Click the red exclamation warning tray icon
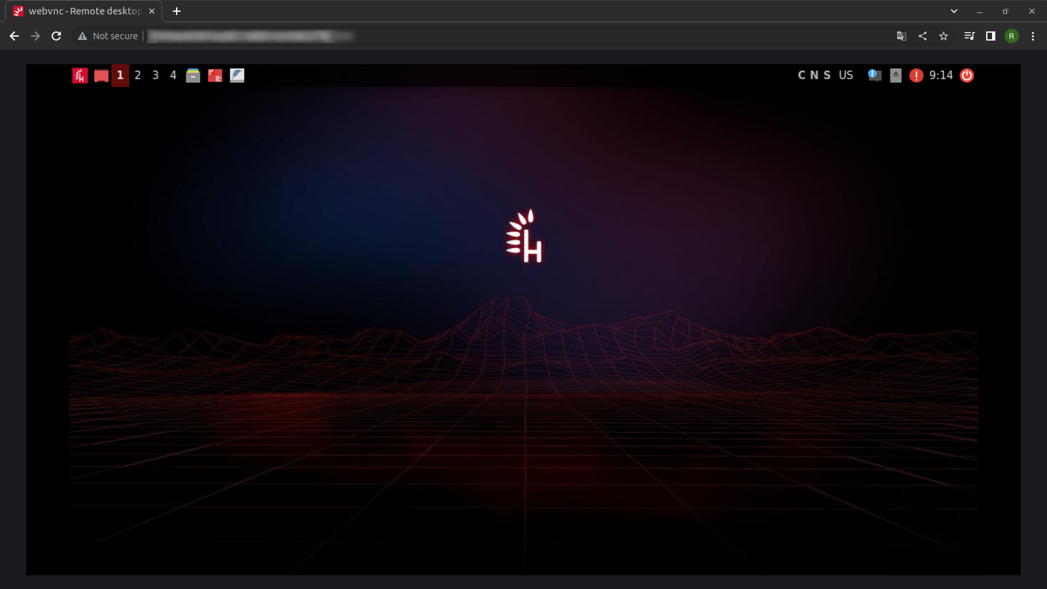Viewport: 1047px width, 589px height. (916, 75)
